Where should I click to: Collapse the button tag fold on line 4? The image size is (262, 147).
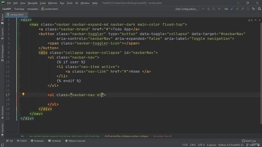tap(19, 34)
